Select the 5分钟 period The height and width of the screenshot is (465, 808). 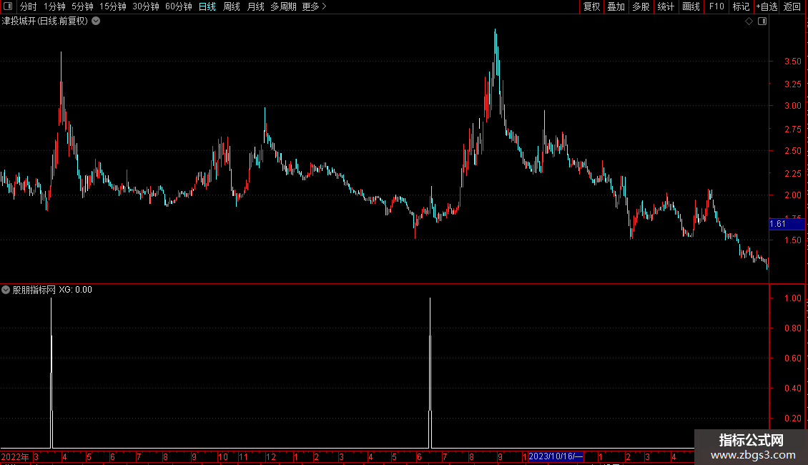[82, 6]
